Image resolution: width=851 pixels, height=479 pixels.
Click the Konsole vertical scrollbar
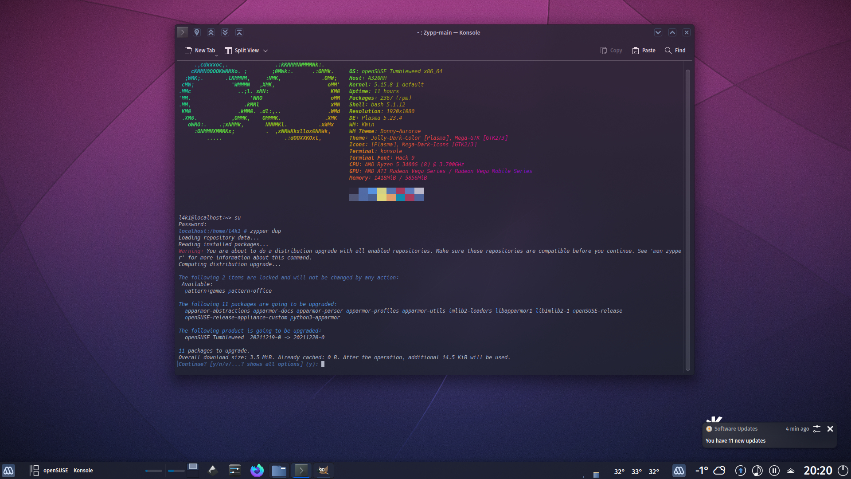(688, 220)
